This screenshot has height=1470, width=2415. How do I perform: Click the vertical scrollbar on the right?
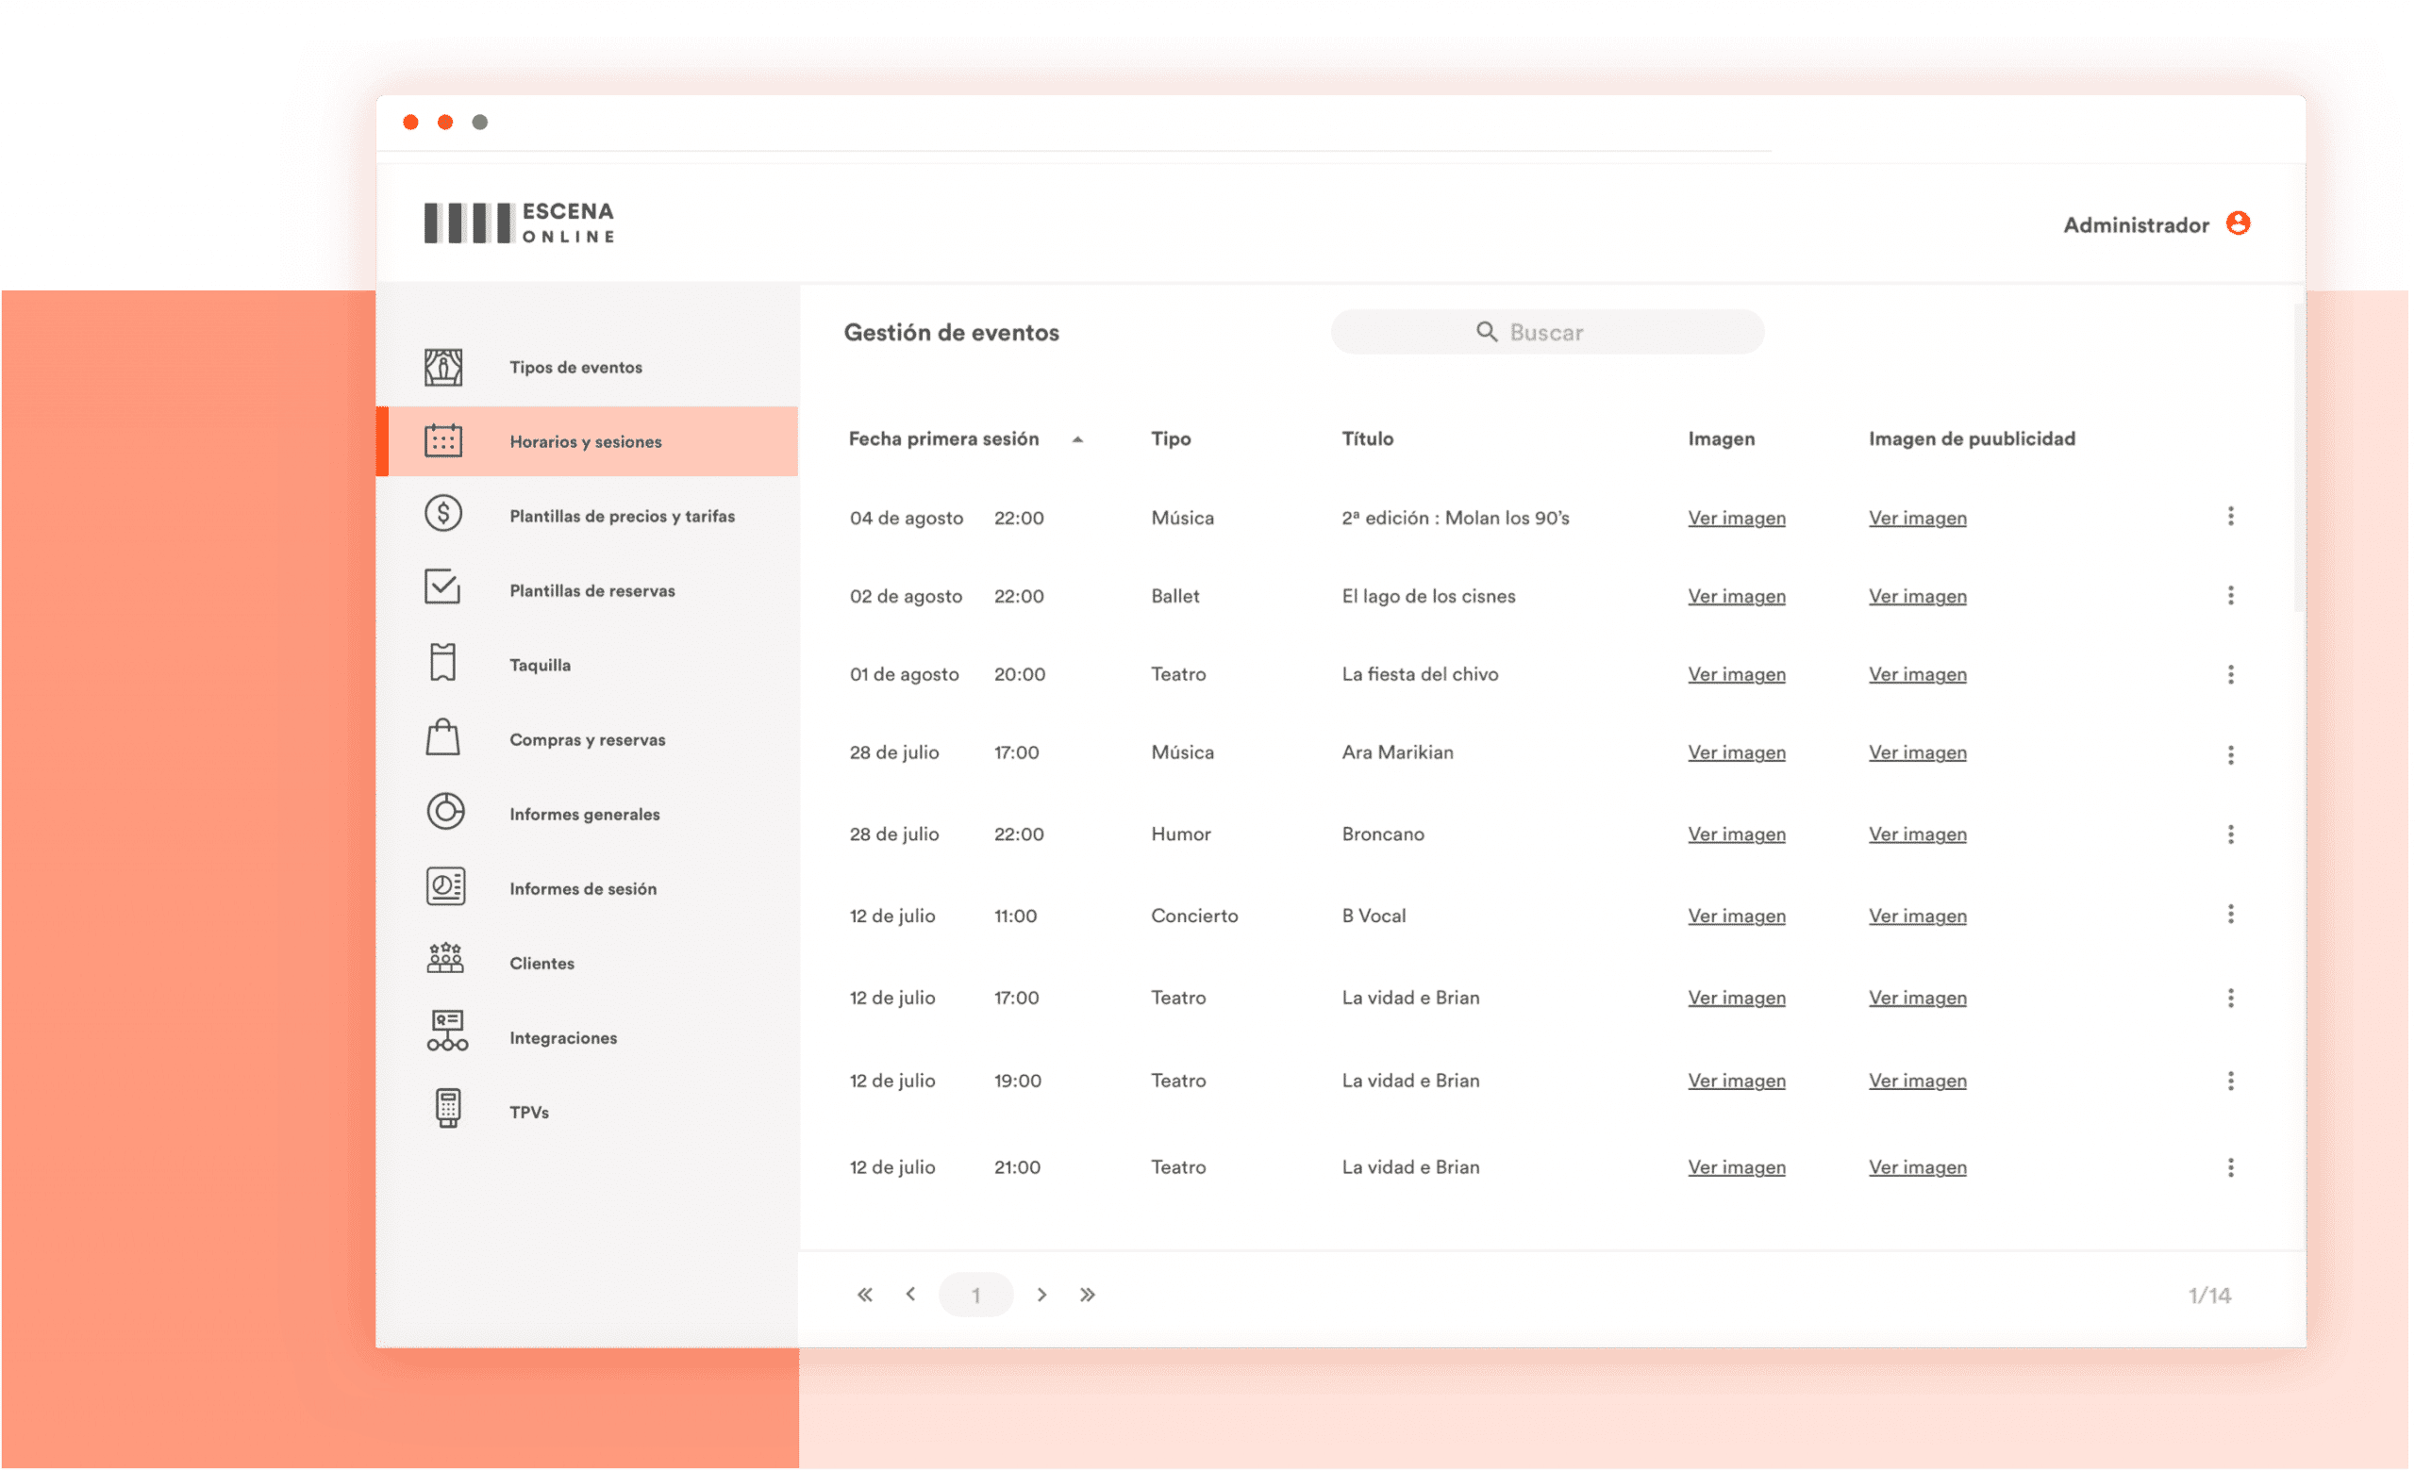[x=2300, y=458]
